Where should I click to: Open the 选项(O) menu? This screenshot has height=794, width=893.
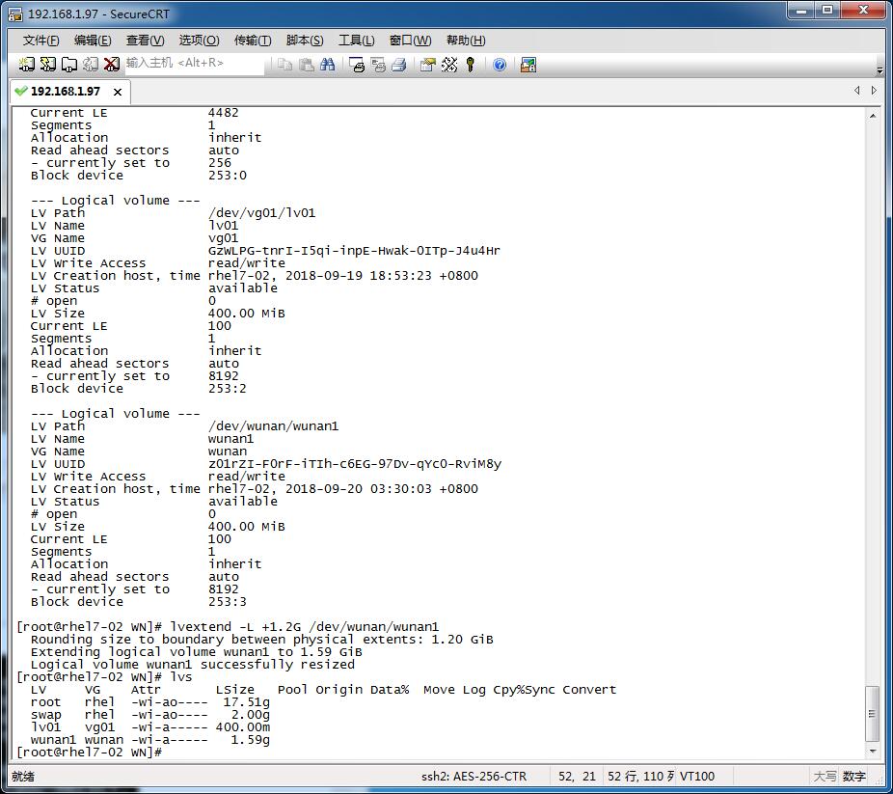click(x=199, y=41)
